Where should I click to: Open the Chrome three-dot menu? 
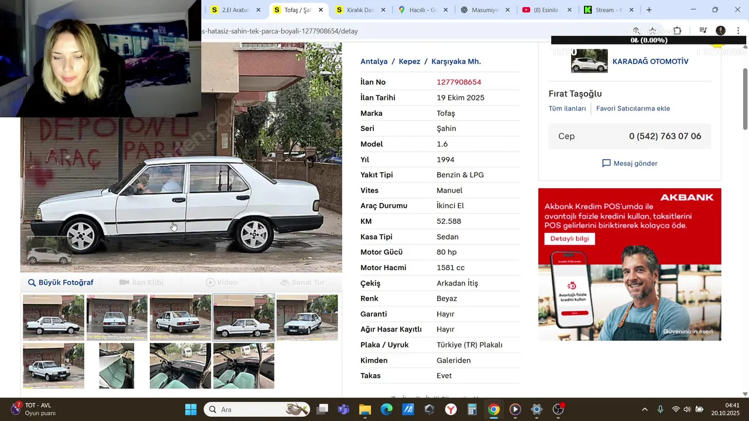pos(738,31)
